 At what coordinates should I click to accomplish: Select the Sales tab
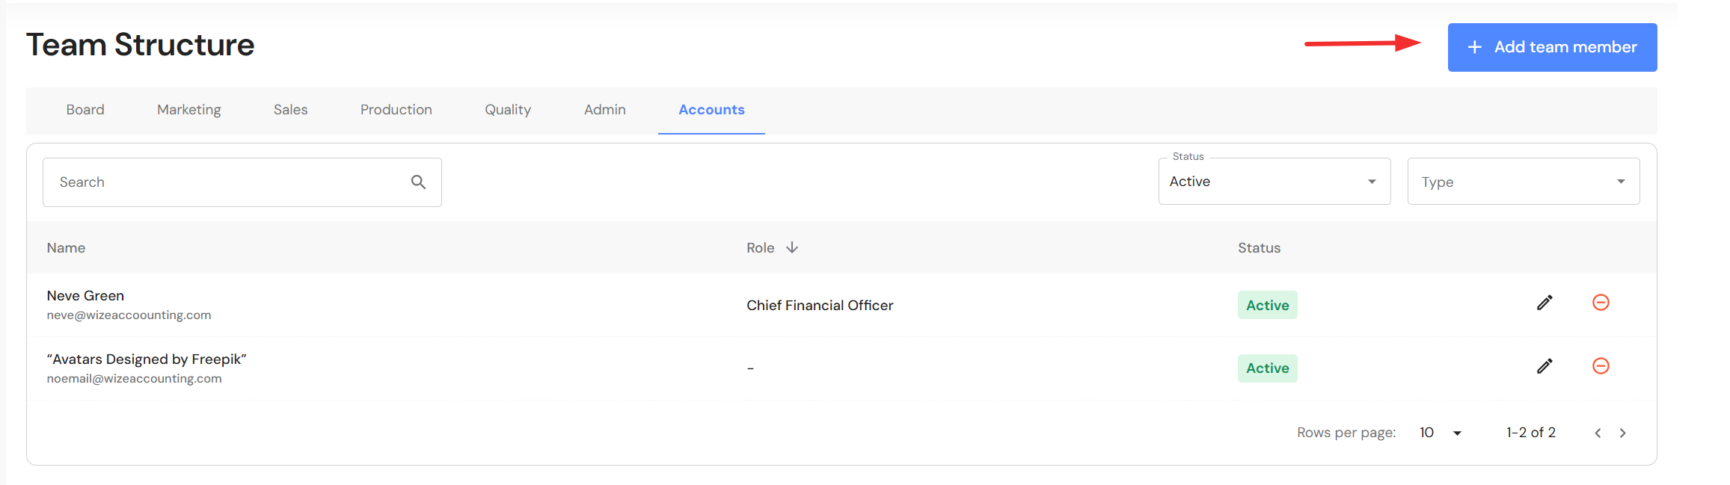point(290,110)
